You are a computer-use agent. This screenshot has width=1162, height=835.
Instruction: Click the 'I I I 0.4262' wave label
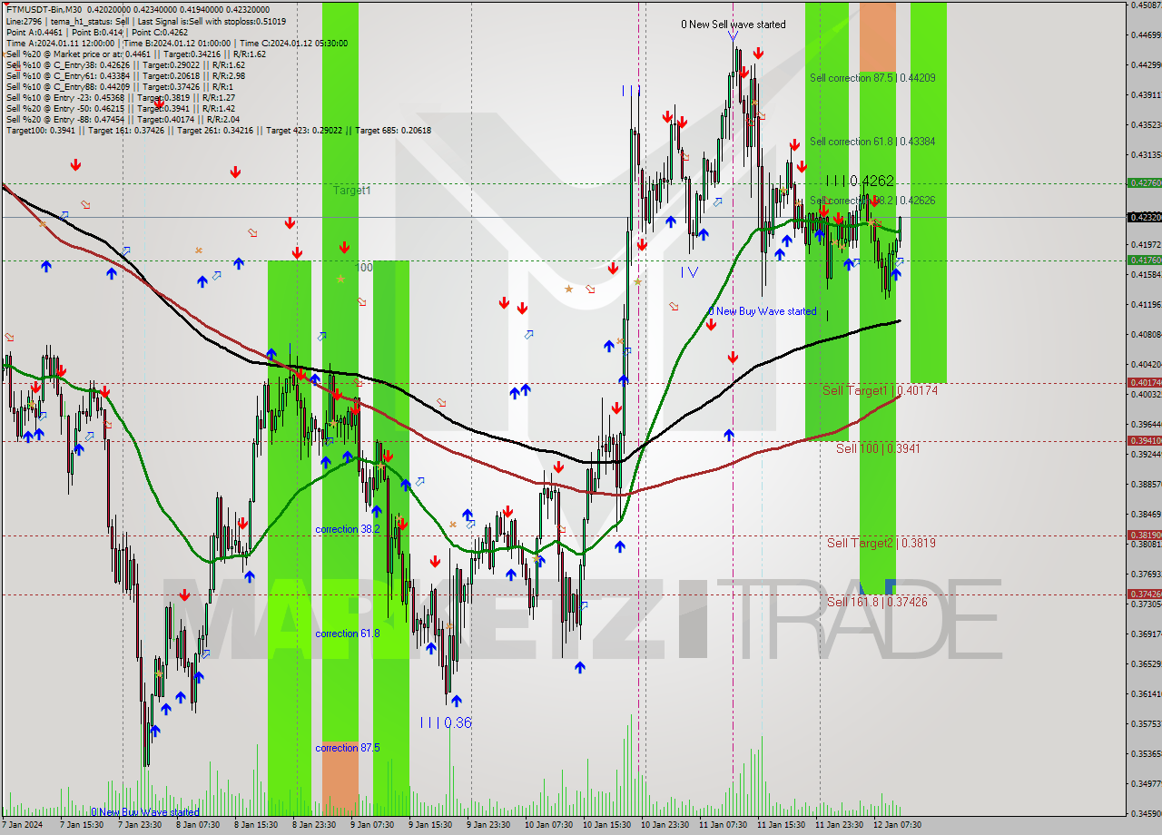pos(860,181)
